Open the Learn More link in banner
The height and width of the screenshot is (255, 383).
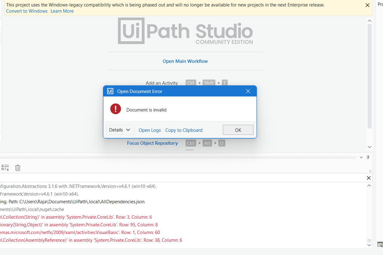[x=62, y=11]
